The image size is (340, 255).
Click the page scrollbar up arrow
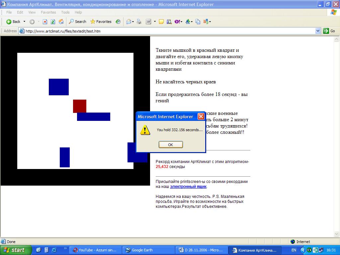click(337, 39)
